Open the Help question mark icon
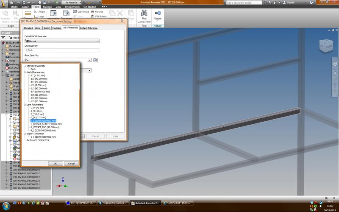The width and height of the screenshot is (339, 212). [311, 3]
